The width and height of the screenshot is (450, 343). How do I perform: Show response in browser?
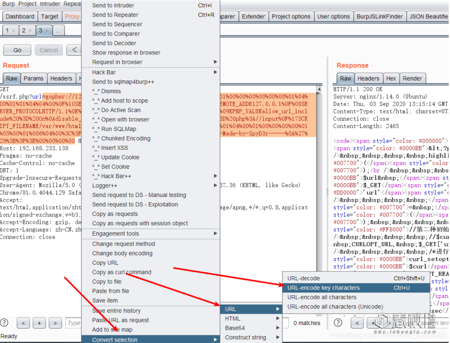pyautogui.click(x=151, y=53)
